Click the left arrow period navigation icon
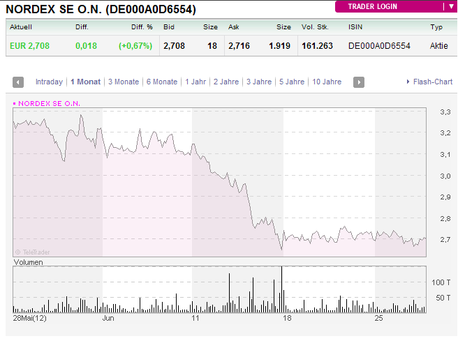The height and width of the screenshot is (350, 458). tap(18, 82)
